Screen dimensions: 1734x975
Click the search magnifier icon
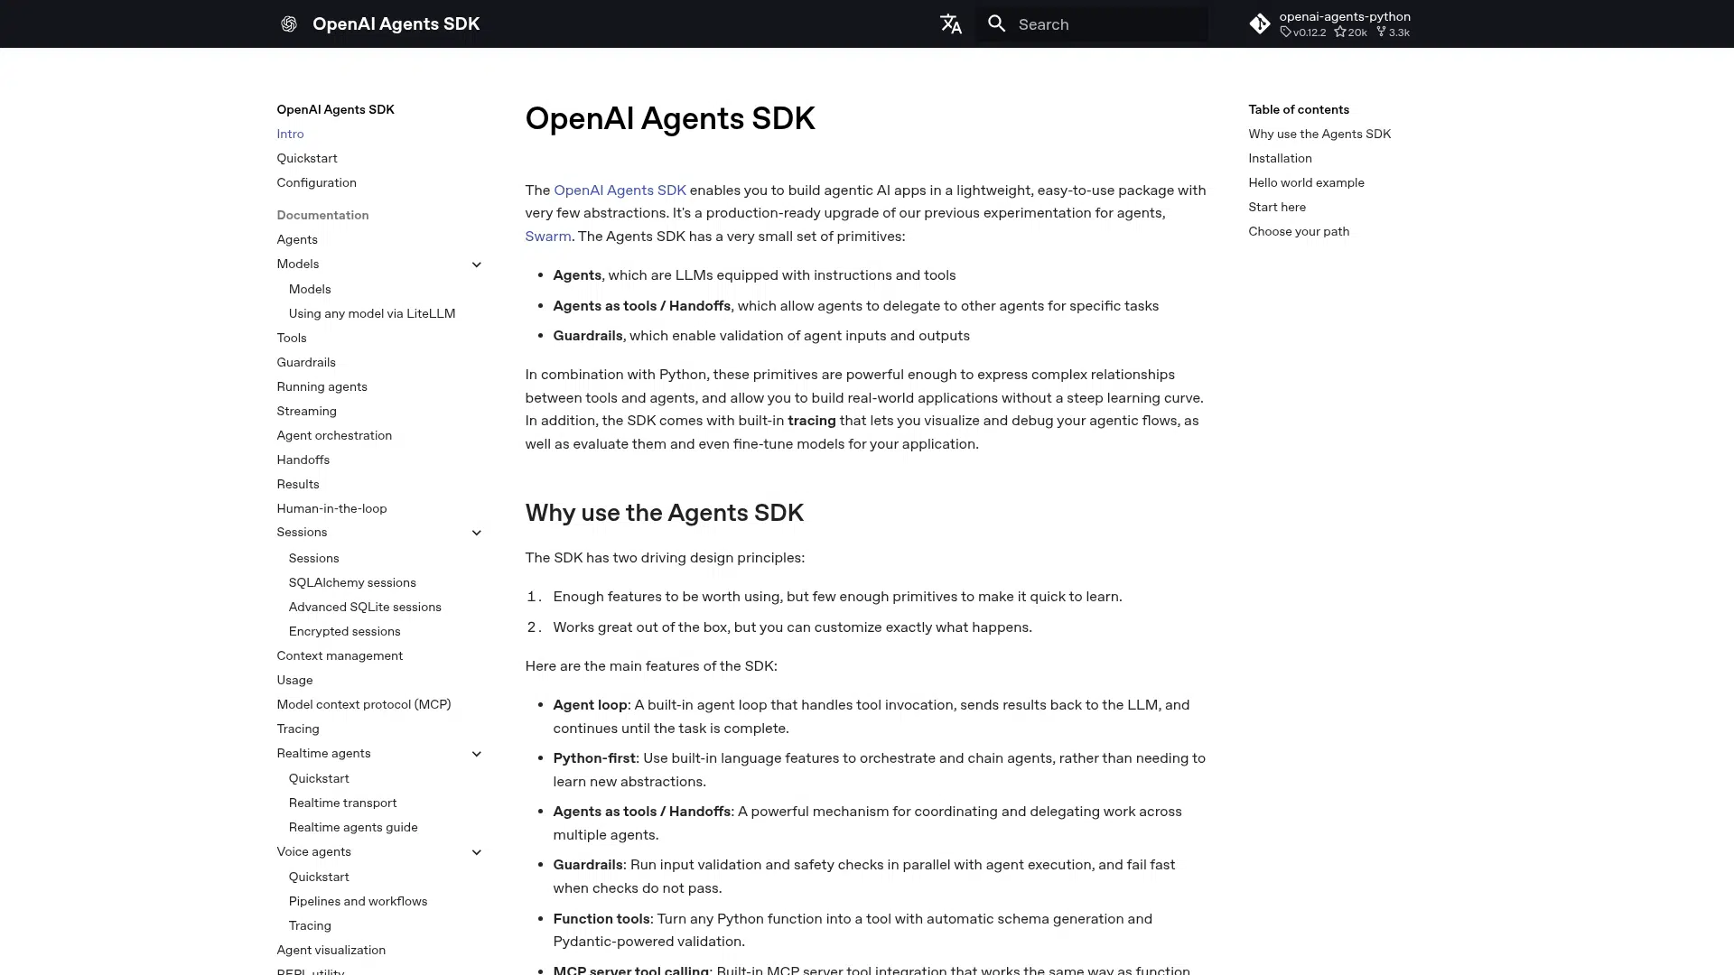pyautogui.click(x=996, y=24)
